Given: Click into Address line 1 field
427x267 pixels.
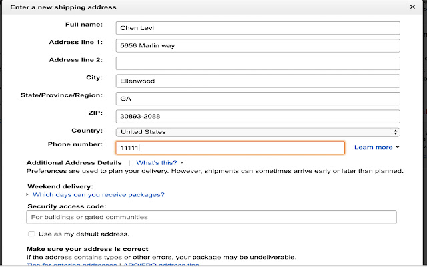Looking at the screenshot, I should coord(258,46).
